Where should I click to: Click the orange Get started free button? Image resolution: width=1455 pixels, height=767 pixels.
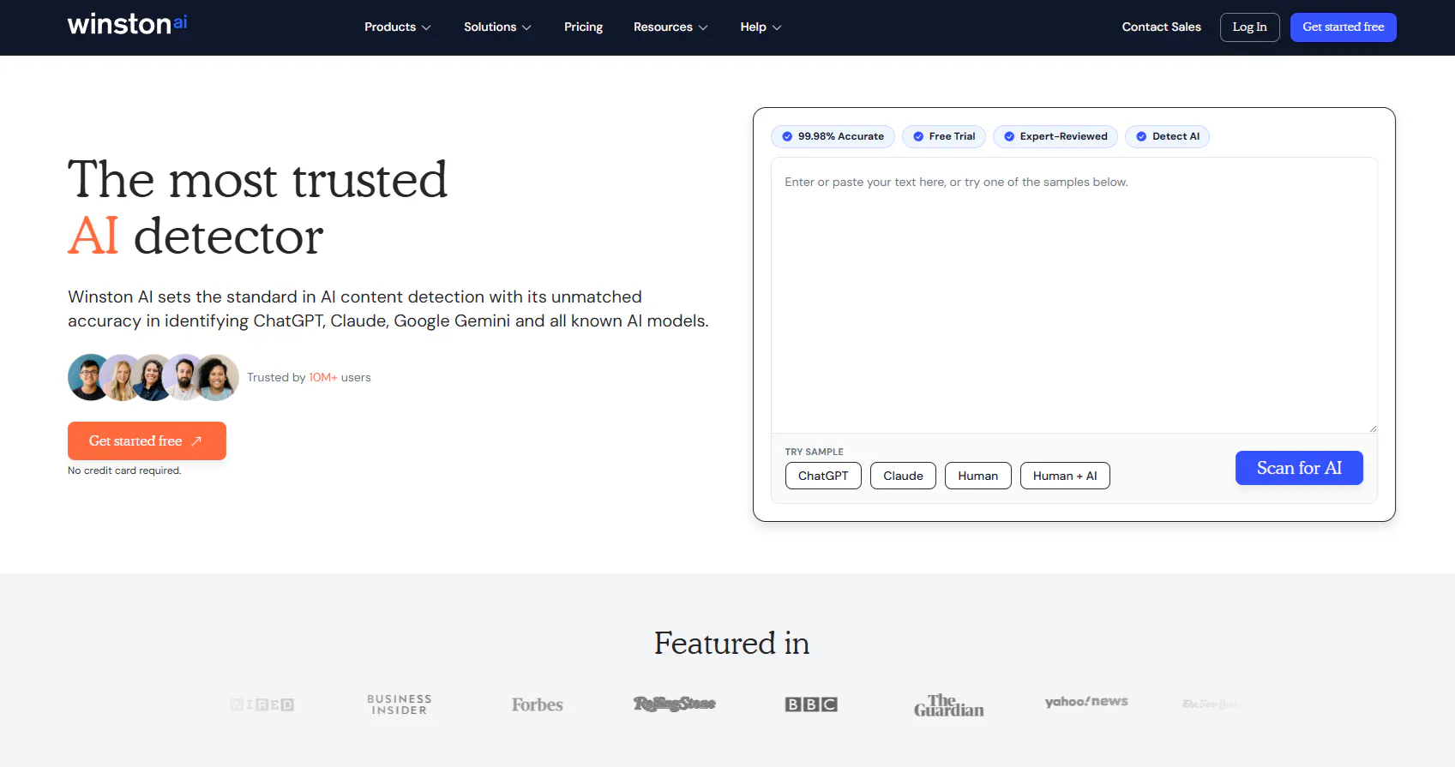point(147,440)
